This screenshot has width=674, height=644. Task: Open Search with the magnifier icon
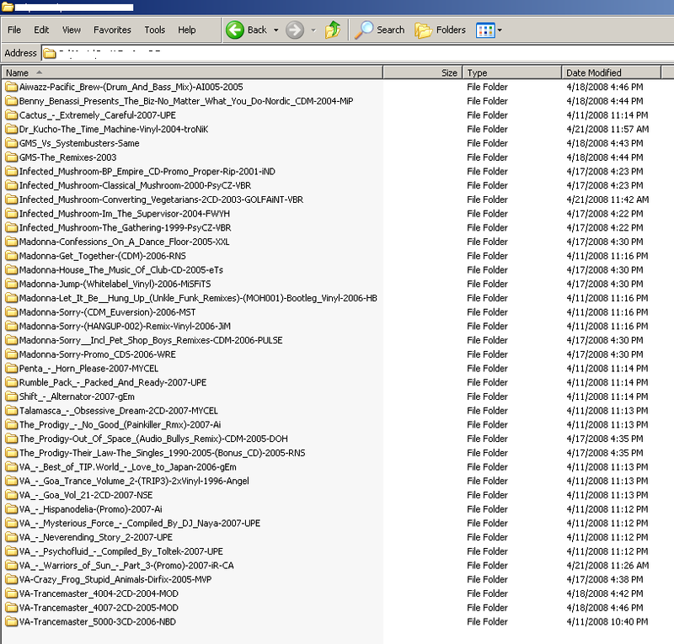(x=364, y=29)
